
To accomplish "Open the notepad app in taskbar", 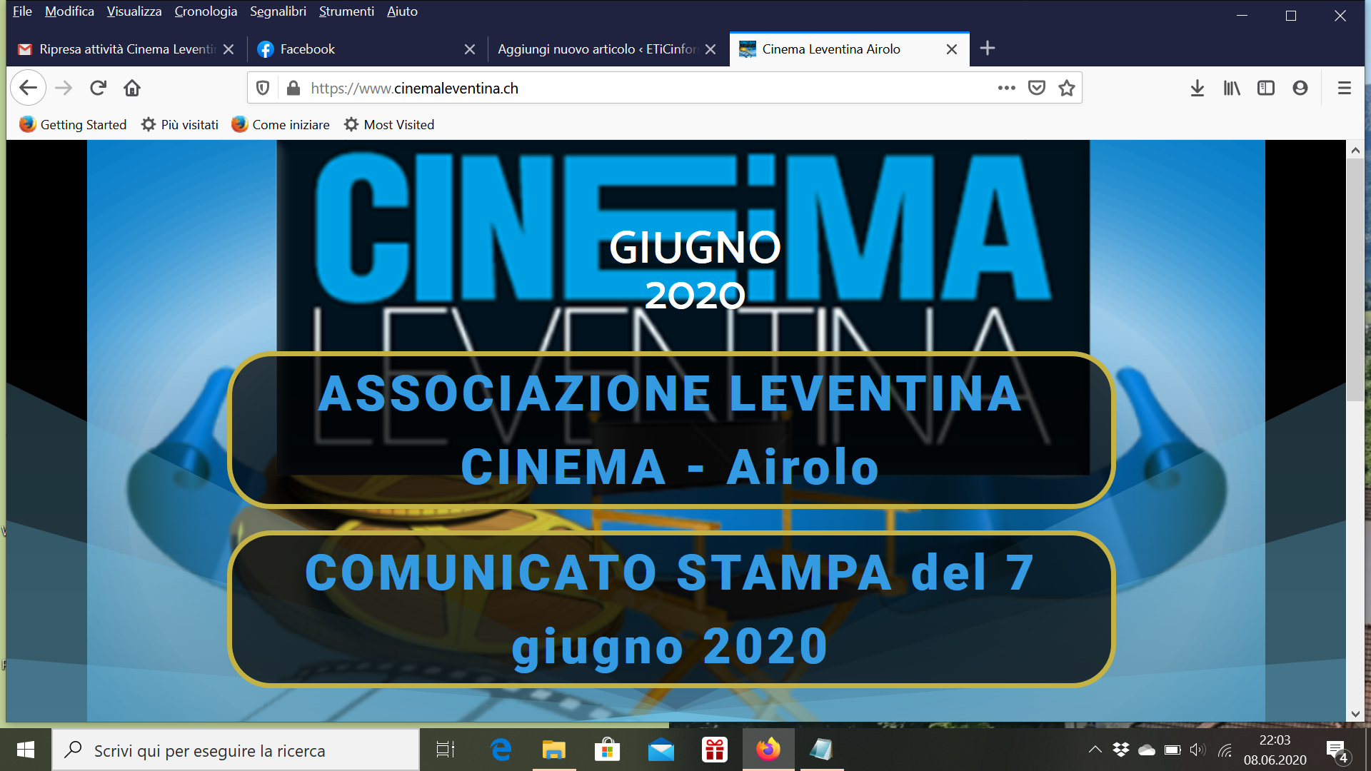I will point(821,750).
